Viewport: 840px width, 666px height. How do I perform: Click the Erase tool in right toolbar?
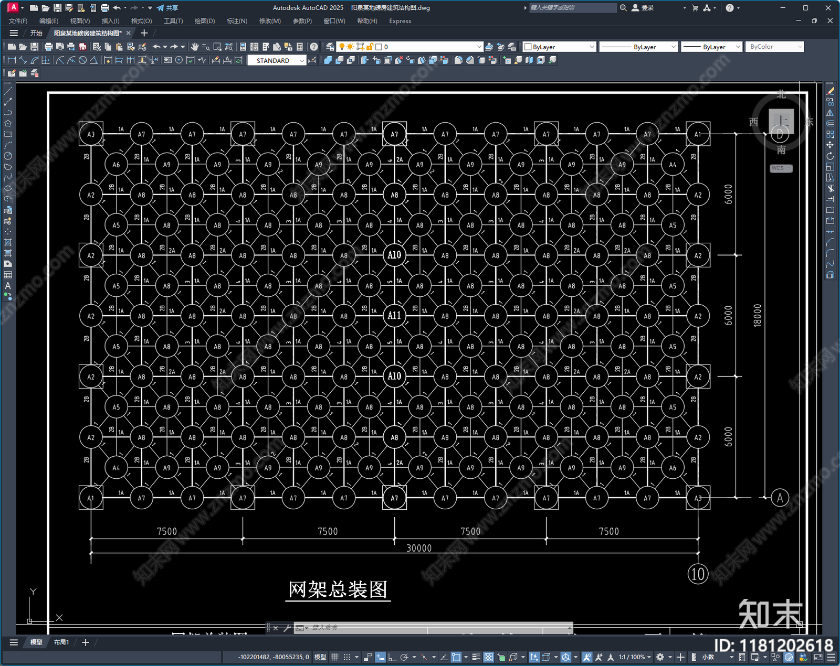pyautogui.click(x=830, y=91)
